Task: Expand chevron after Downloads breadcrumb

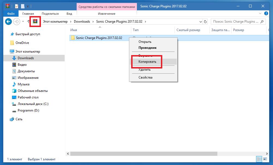Action: coord(93,22)
